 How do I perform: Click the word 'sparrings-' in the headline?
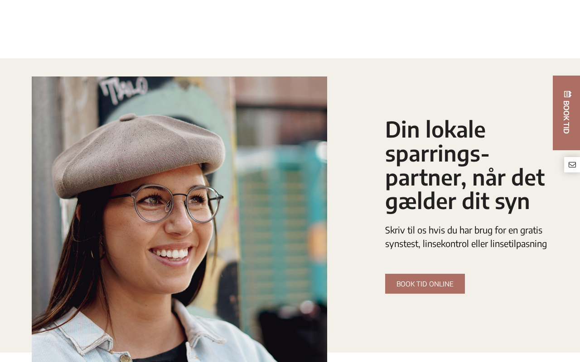pos(437,153)
